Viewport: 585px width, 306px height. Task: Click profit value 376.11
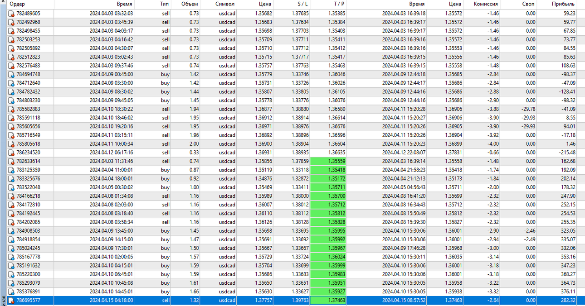point(568,292)
